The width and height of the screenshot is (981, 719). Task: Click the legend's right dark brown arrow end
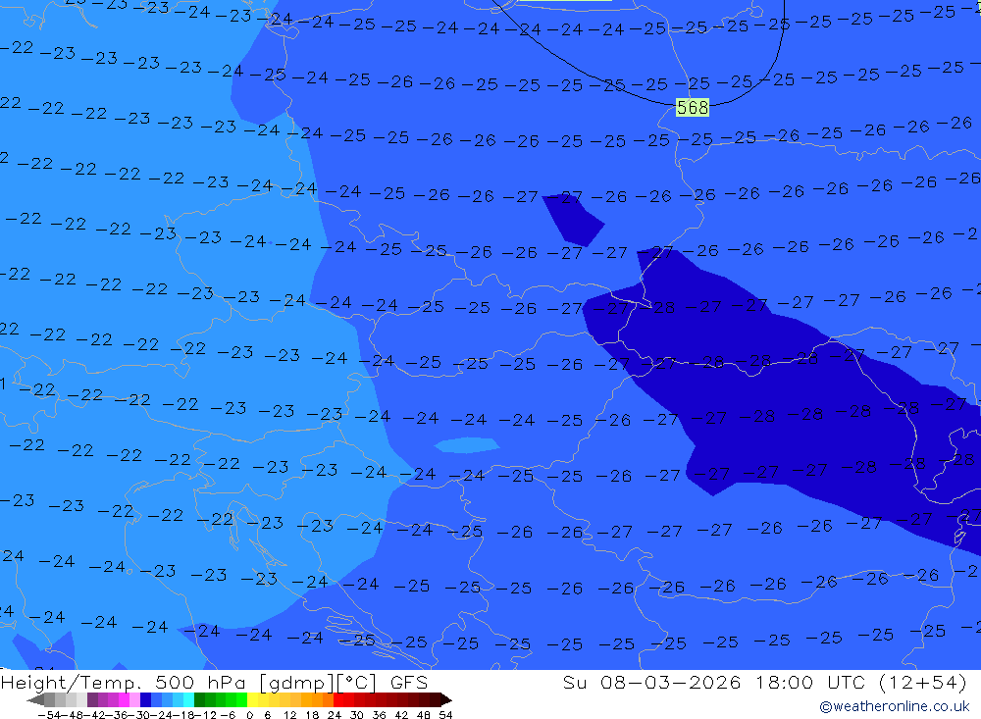(446, 699)
